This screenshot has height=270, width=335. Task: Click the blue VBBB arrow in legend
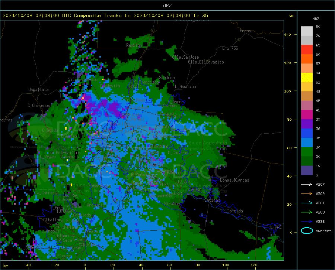click(x=307, y=222)
